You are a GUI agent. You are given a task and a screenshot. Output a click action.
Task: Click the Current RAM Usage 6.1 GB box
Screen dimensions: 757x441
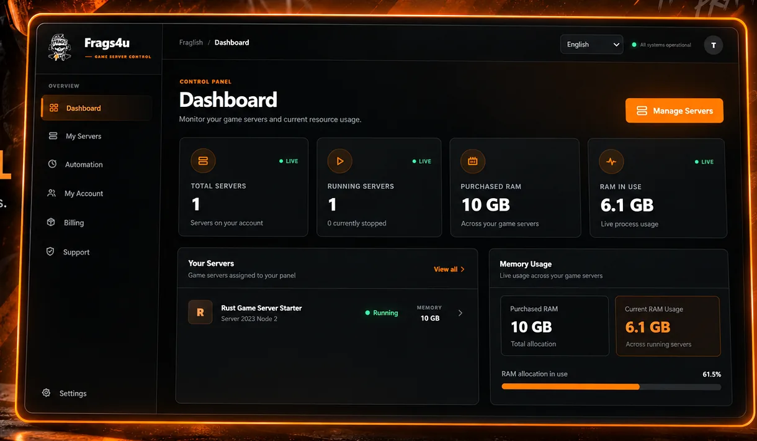(668, 326)
